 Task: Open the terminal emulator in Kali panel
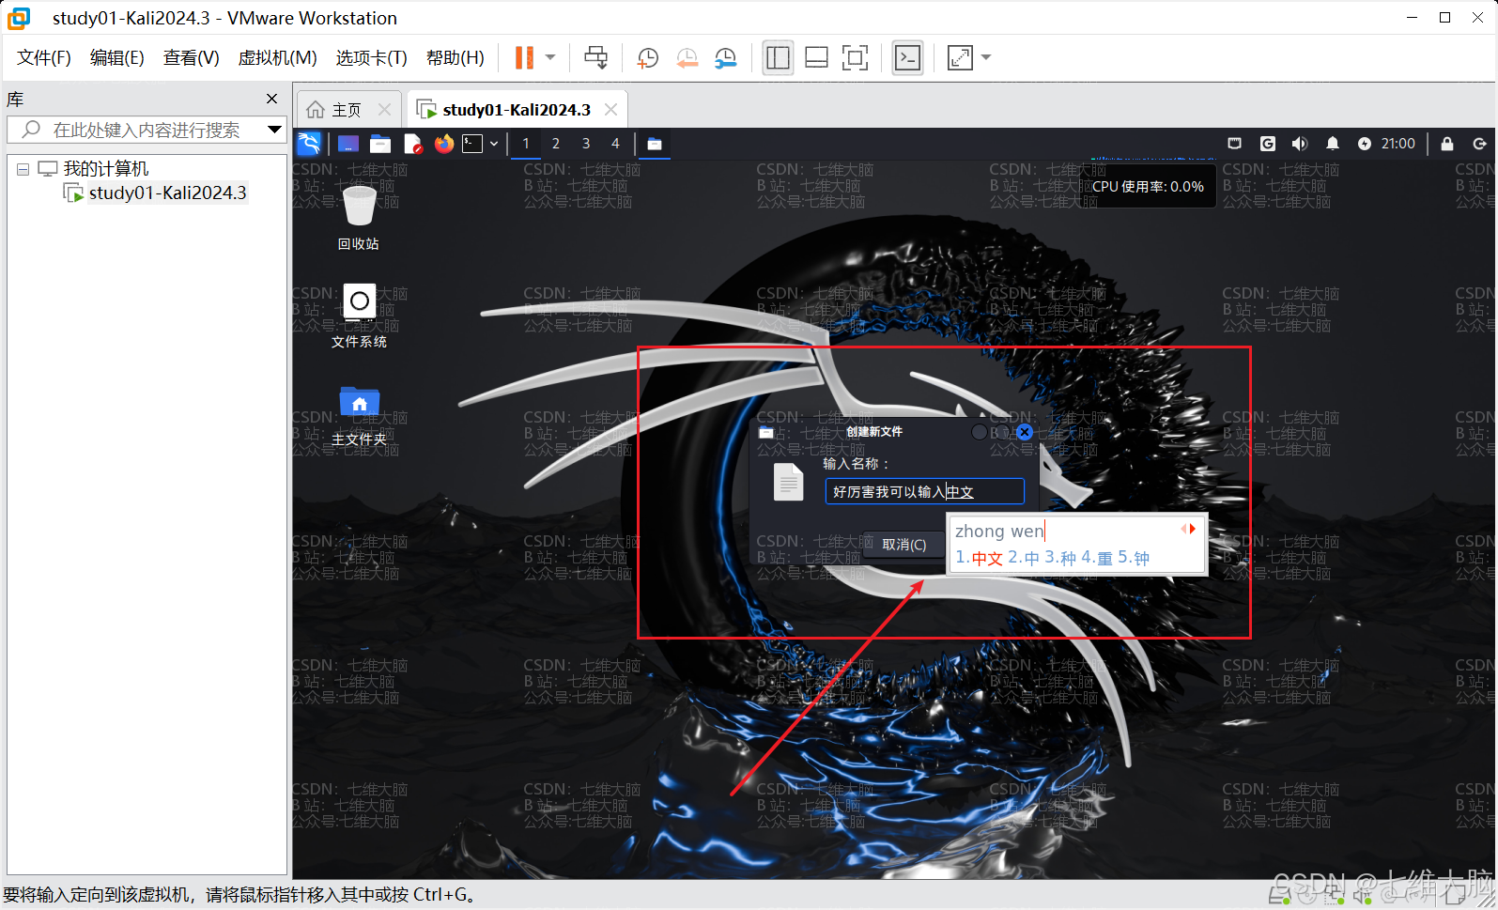coord(473,144)
